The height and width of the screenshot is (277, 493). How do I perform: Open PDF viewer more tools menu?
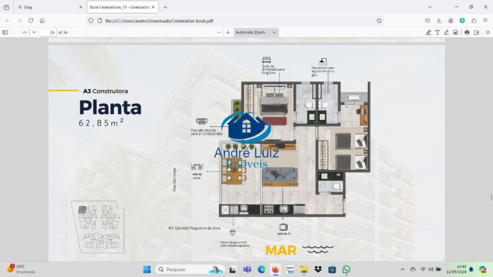coord(487,32)
